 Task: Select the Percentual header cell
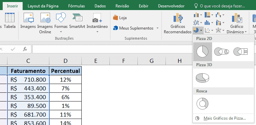click(65, 71)
